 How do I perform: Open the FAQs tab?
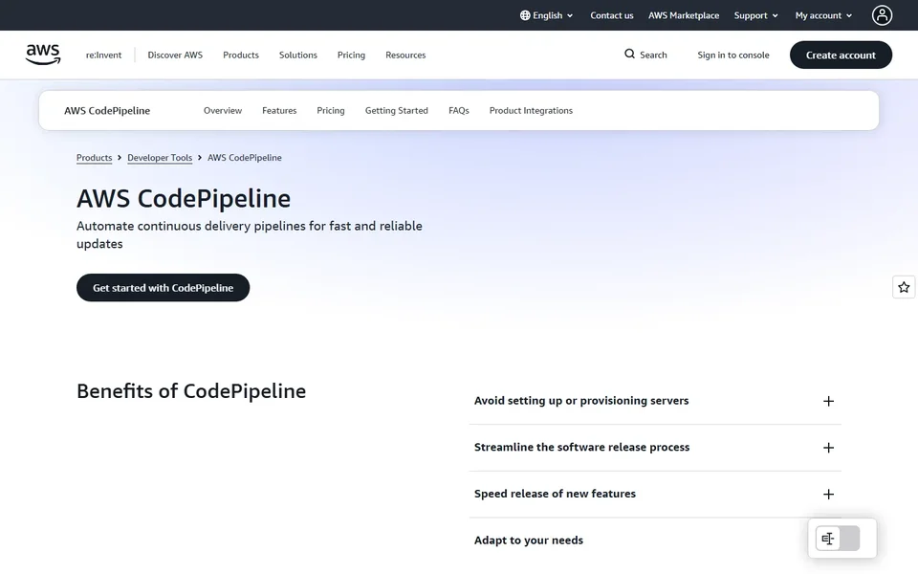pos(459,110)
